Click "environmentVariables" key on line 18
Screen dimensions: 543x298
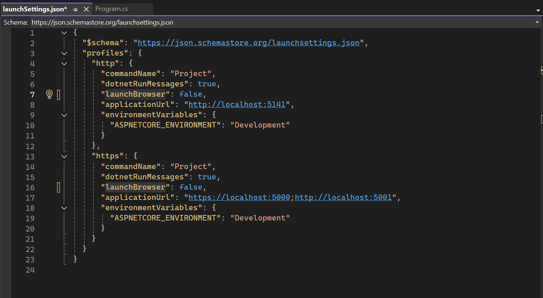click(152, 208)
